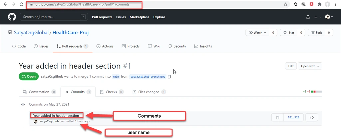View the Watch count of 0
Screen dimensions: 341x140
pos(273,33)
